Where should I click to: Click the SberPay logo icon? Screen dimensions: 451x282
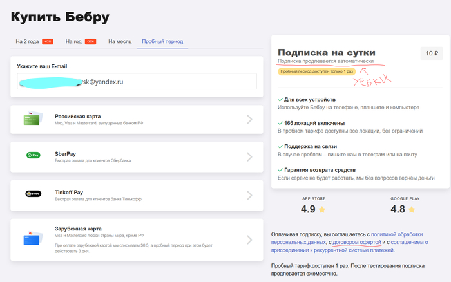point(33,156)
